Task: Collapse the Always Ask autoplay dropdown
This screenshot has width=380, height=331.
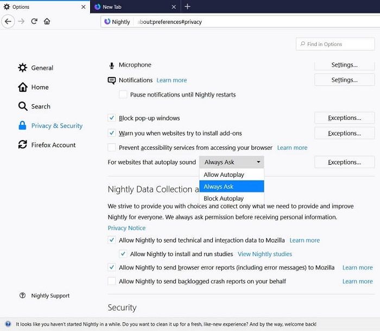Action: coord(232,162)
